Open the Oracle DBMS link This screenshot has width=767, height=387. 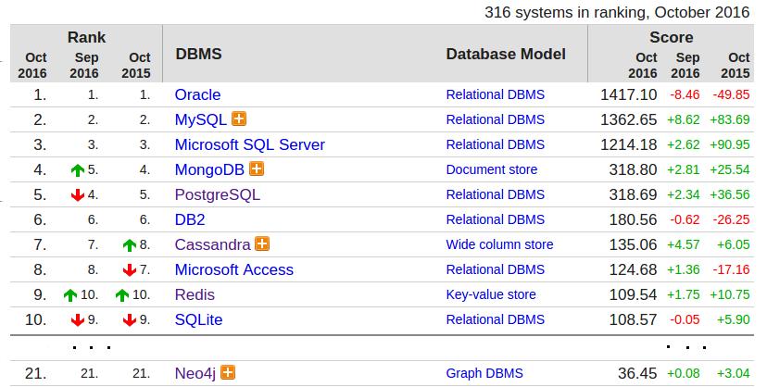[x=197, y=94]
